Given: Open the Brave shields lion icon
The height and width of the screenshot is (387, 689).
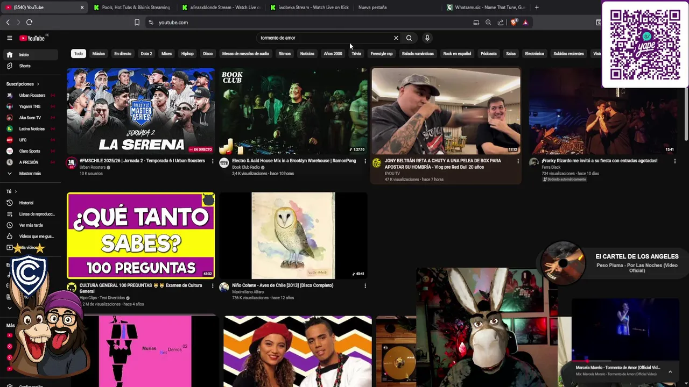Looking at the screenshot, I should tap(514, 23).
